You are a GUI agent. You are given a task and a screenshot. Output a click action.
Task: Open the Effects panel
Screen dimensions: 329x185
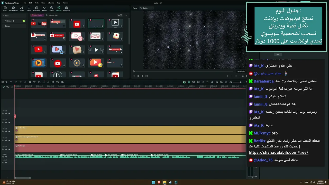tap(44, 9)
